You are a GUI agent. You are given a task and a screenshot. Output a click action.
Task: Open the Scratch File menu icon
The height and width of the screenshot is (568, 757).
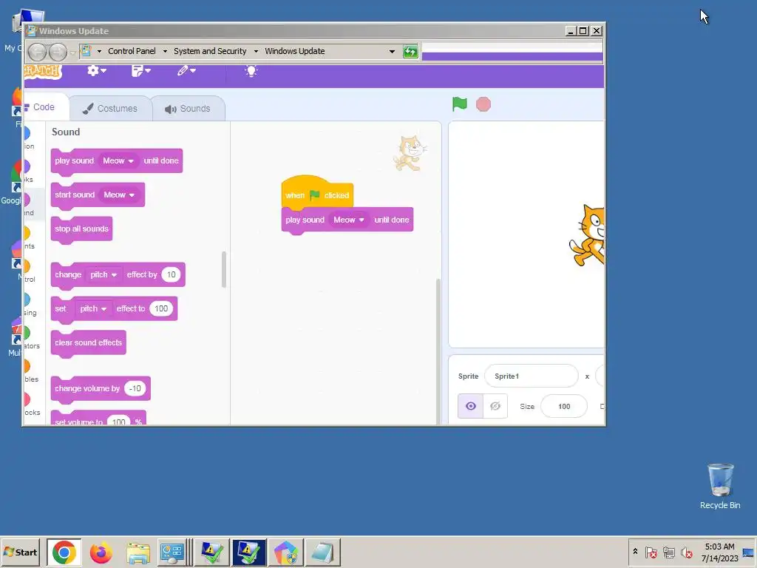point(141,71)
